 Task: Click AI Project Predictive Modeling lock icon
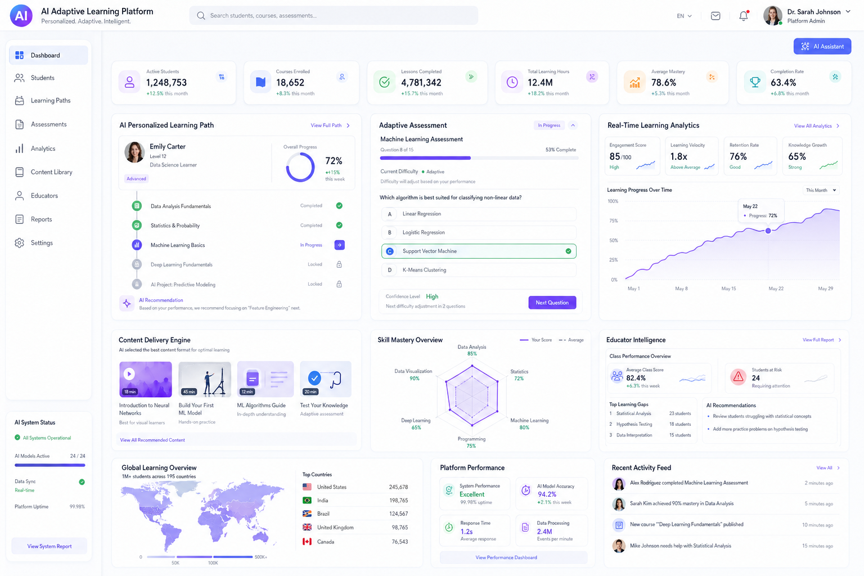click(x=339, y=284)
